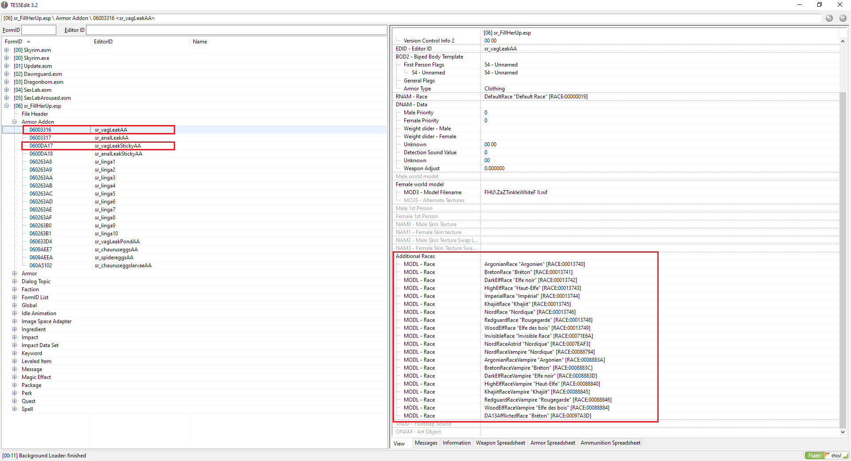This screenshot has height=461, width=851.
Task: Click the FormID search field
Action: click(39, 30)
